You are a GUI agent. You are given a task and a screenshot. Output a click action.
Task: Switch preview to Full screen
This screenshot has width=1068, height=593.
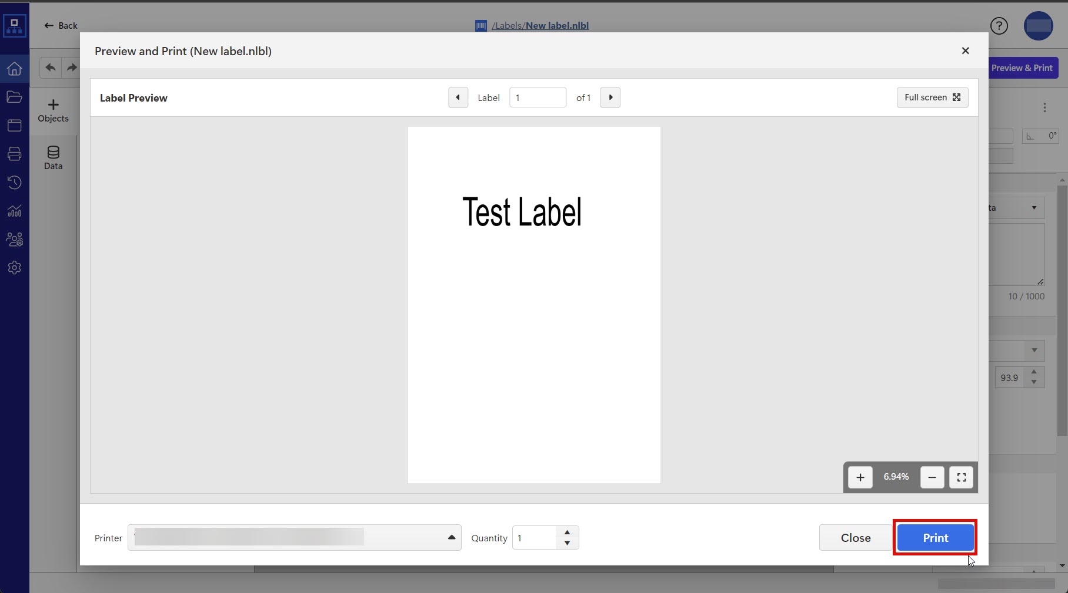pos(932,97)
